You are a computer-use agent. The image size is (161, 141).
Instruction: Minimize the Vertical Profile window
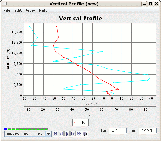tap(144, 4)
